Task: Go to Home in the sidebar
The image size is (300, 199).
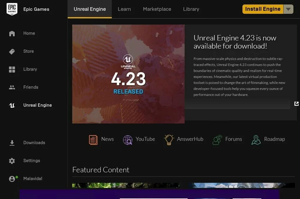Action: tap(29, 33)
